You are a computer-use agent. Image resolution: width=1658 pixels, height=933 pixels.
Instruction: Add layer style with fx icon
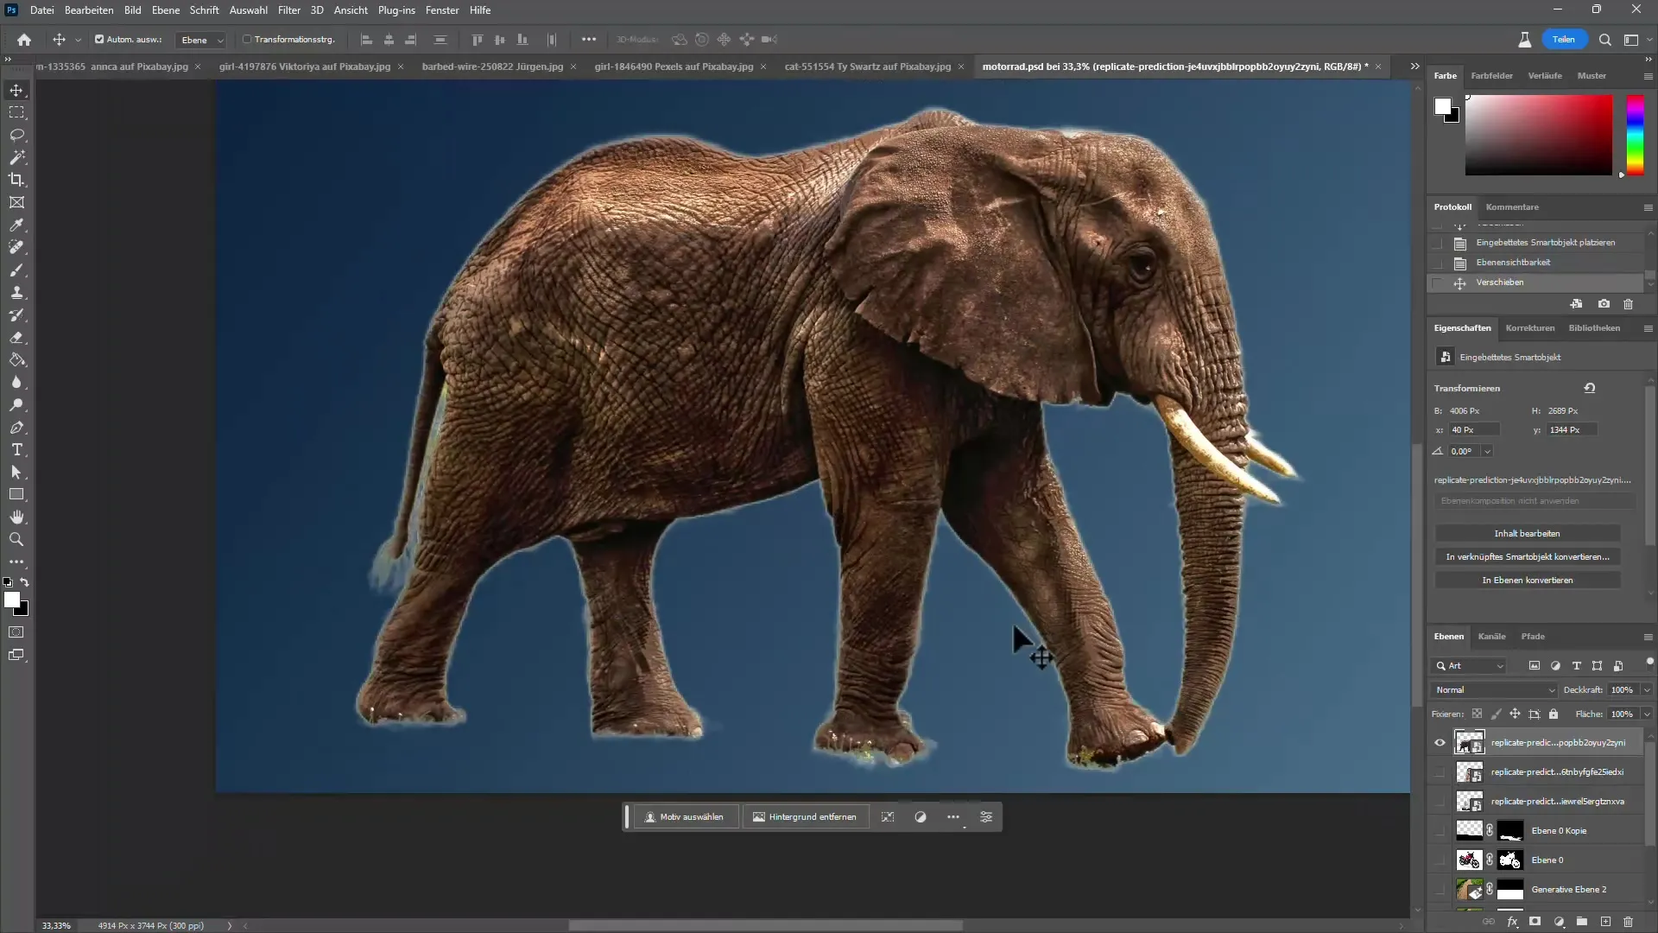click(1513, 922)
